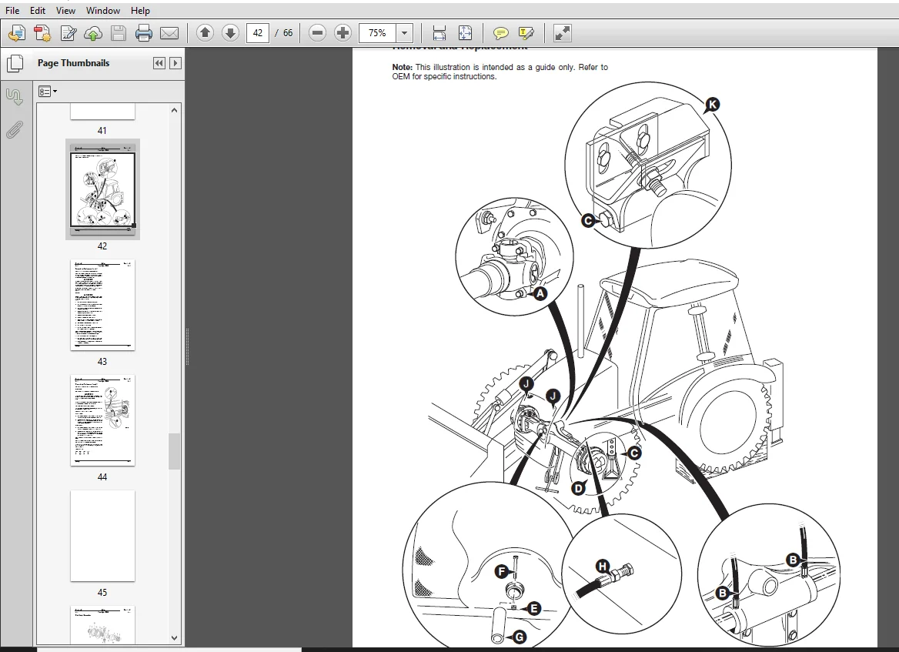Click the thumbnail label 41
This screenshot has width=899, height=652.
pyautogui.click(x=102, y=131)
